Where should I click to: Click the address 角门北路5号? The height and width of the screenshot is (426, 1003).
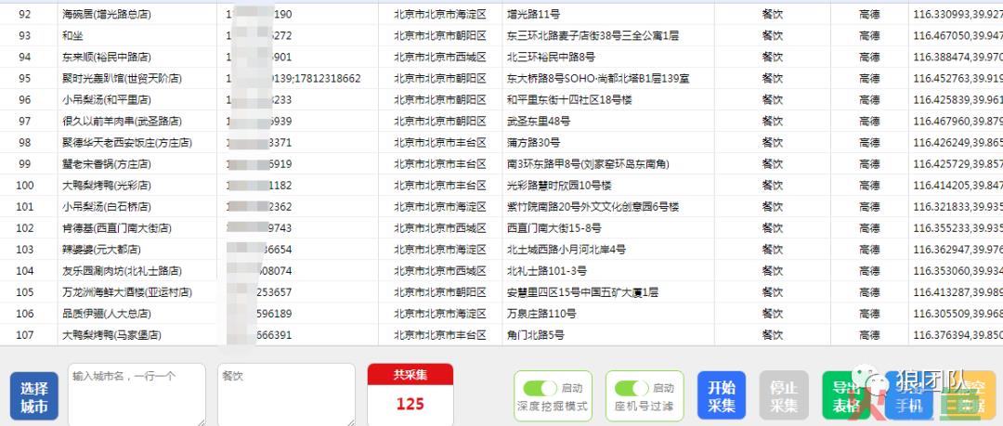coord(536,335)
